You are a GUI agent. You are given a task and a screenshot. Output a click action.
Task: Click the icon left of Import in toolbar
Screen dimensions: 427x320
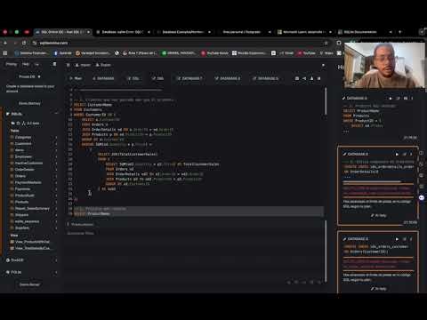click(x=68, y=65)
